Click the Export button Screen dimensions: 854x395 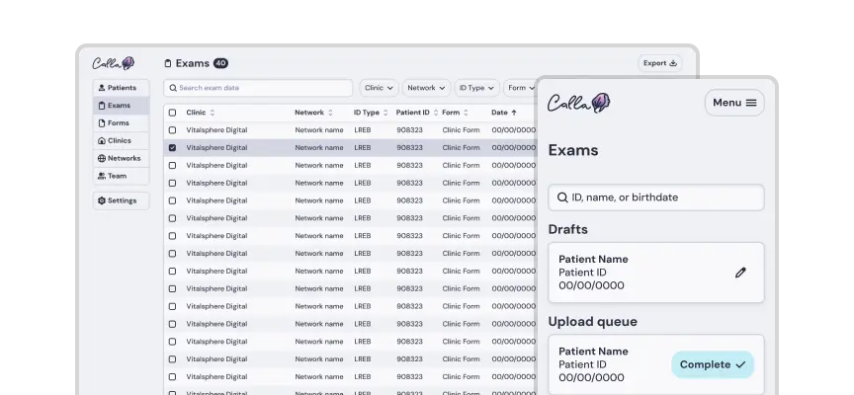point(660,63)
